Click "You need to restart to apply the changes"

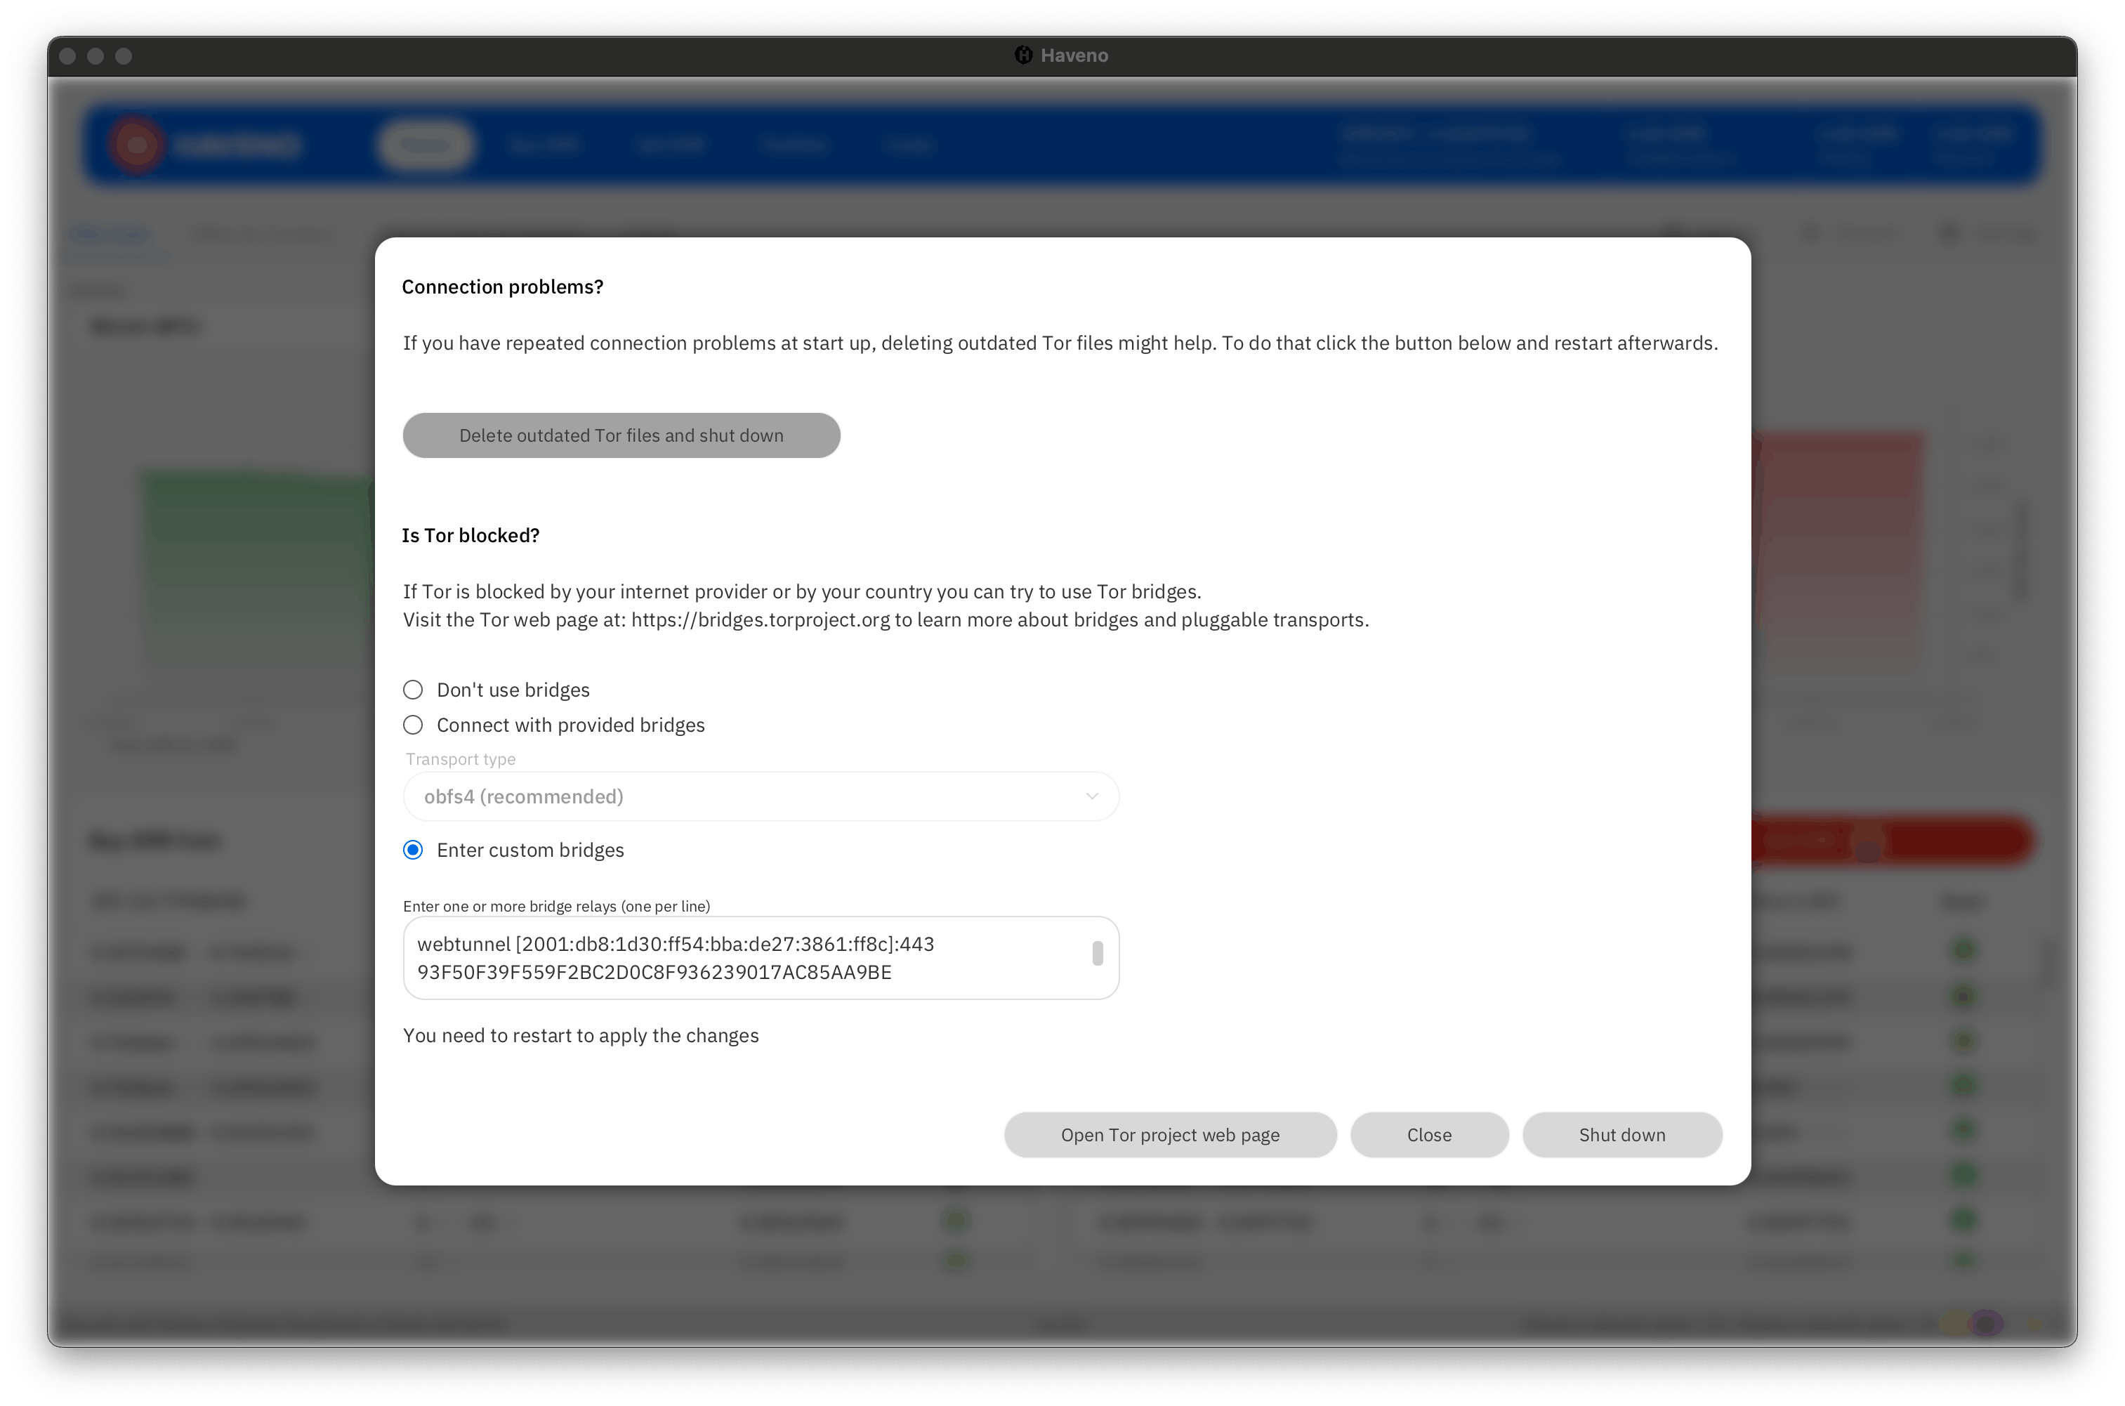tap(580, 1036)
